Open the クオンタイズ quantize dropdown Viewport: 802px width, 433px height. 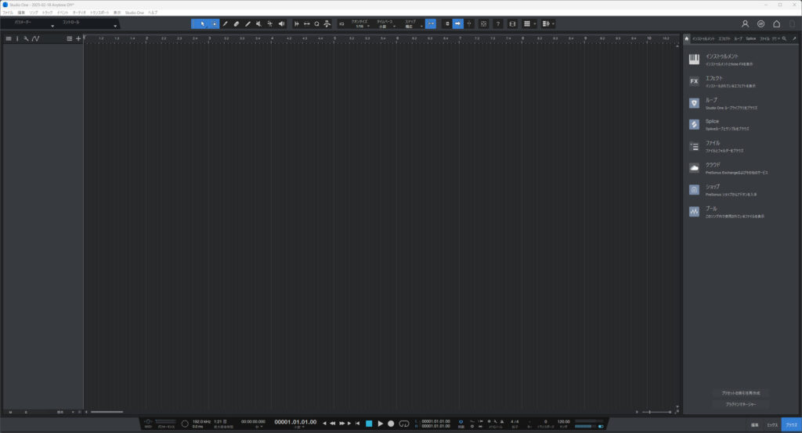point(359,24)
